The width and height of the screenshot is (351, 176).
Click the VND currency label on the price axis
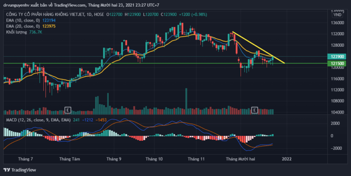point(337,15)
